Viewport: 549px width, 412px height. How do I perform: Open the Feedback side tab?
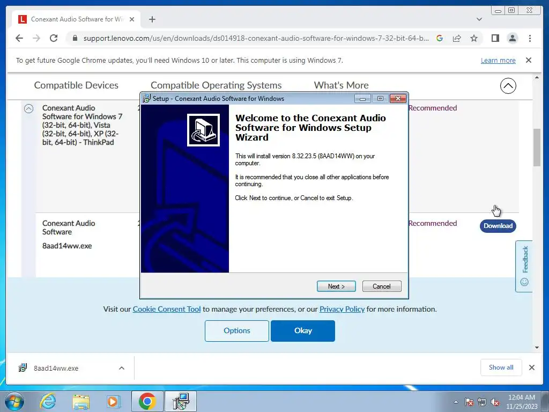(x=524, y=266)
